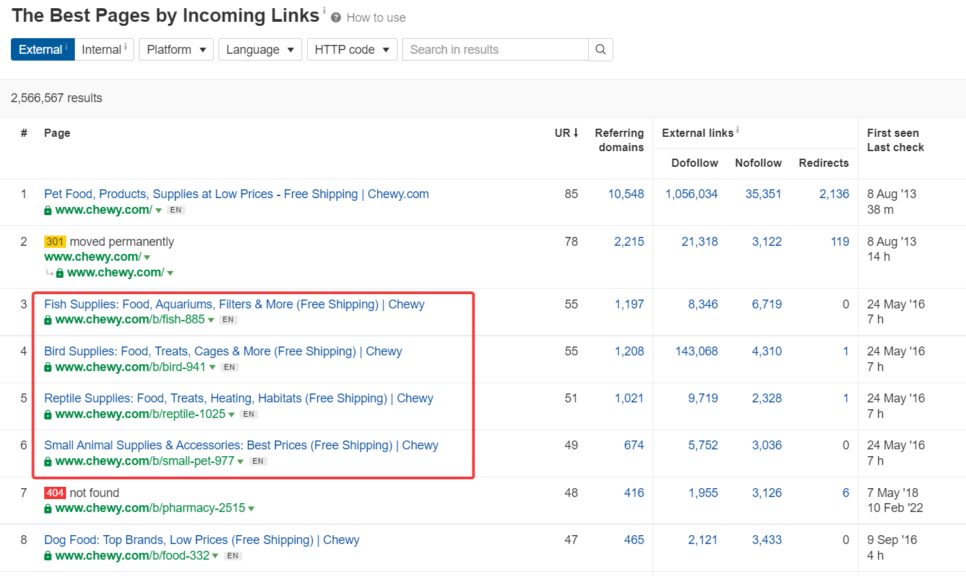This screenshot has height=576, width=966.
Task: Expand URL dropdown arrow for bird-941
Action: click(x=212, y=368)
